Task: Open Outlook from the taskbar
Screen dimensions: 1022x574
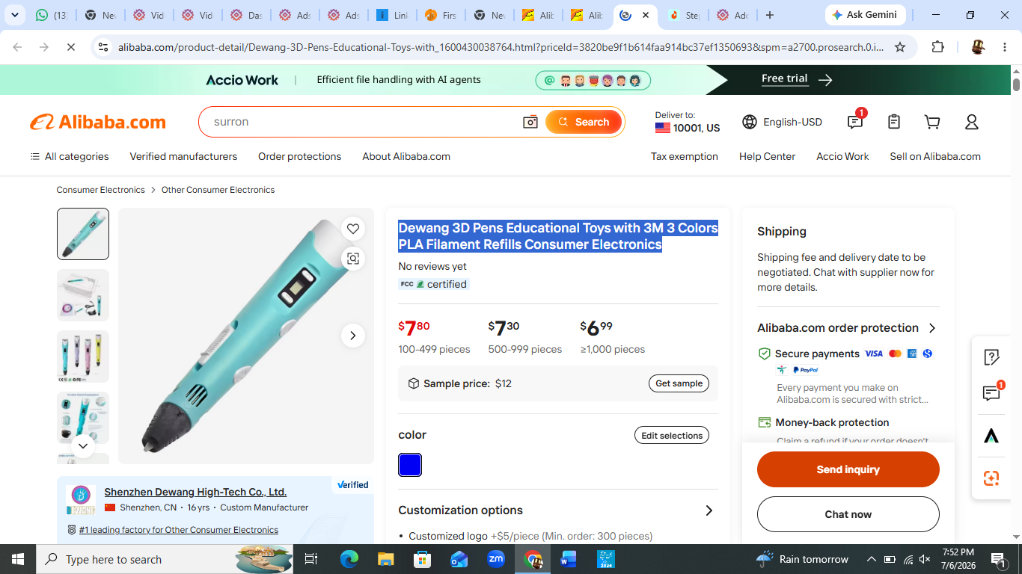Action: 459,559
